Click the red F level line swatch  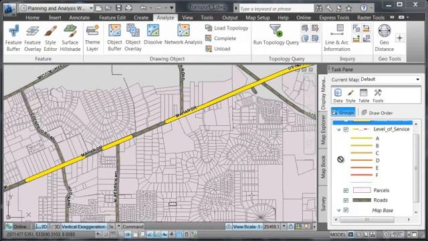[x=361, y=175]
